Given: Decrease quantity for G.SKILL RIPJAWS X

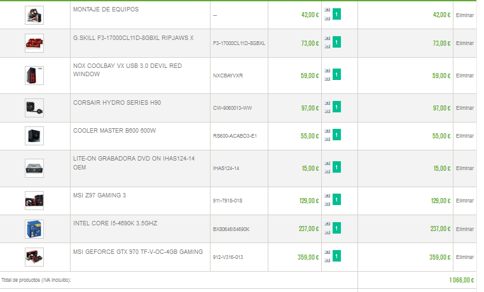Looking at the screenshot, I should click(327, 46).
